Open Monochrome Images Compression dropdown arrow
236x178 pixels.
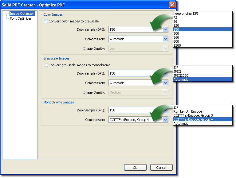(x=165, y=120)
